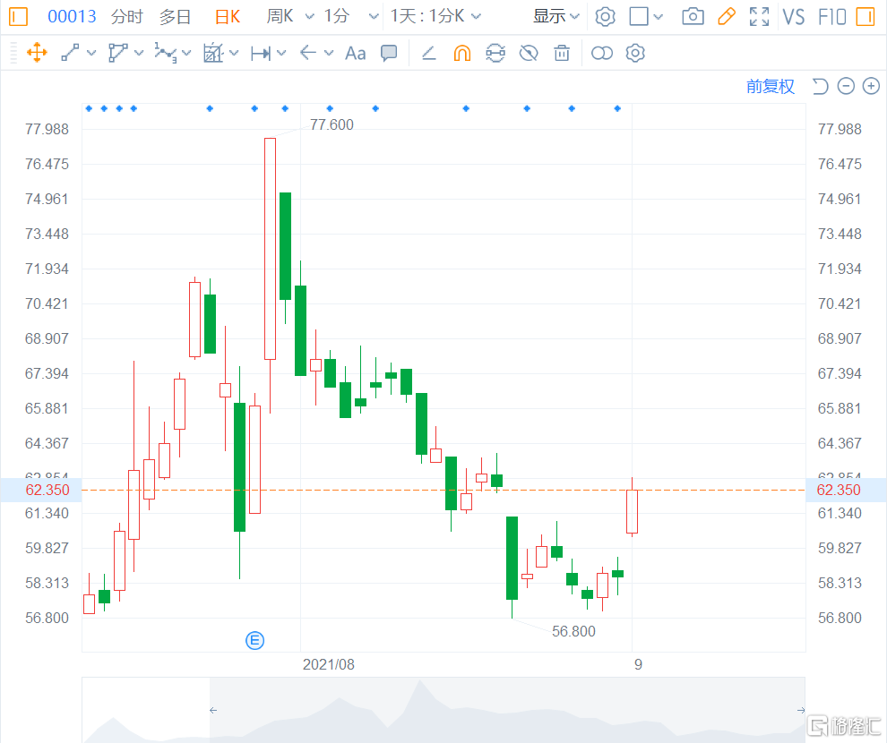The image size is (887, 743).
Task: Click right arrow on range navigator
Action: [800, 710]
